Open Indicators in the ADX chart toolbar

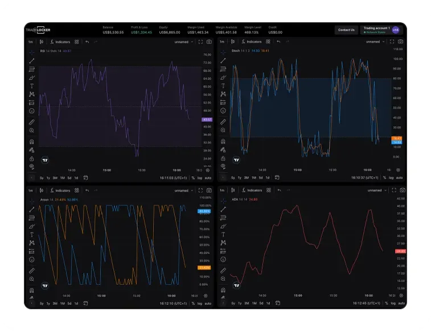click(x=252, y=190)
